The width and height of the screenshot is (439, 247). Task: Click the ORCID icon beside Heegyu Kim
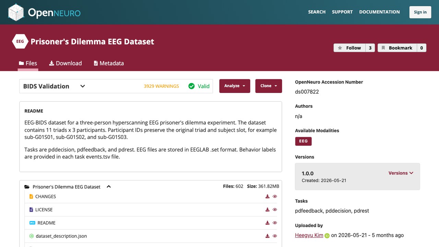click(x=327, y=236)
